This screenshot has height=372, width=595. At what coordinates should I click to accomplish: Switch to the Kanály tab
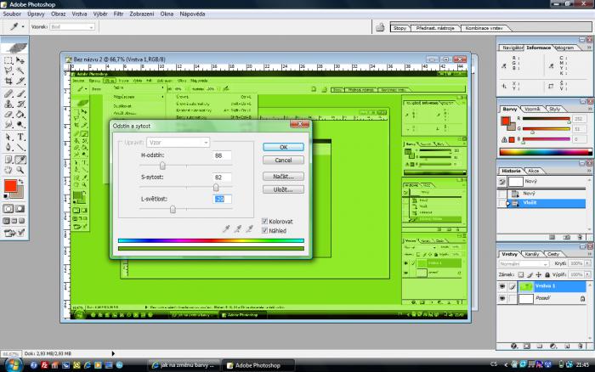532,255
